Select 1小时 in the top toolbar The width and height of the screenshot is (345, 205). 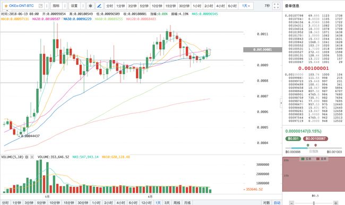click(x=197, y=6)
